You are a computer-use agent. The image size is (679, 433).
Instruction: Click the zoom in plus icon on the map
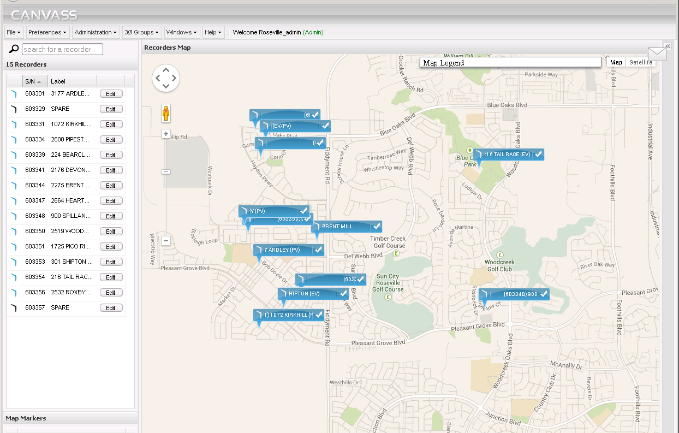point(165,133)
